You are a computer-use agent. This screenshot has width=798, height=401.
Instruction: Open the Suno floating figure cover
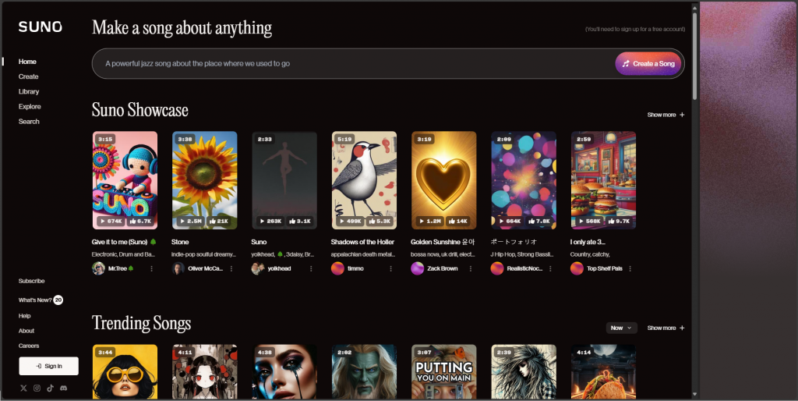click(x=284, y=180)
